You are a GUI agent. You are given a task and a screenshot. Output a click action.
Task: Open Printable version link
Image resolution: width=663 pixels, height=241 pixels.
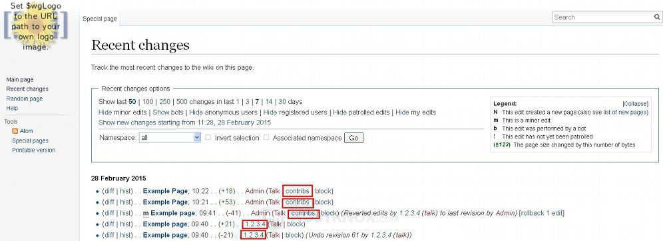pos(34,150)
